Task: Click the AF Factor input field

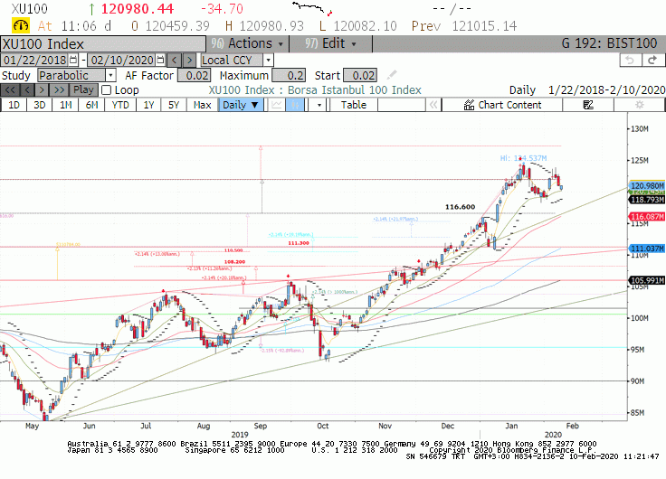Action: point(195,76)
